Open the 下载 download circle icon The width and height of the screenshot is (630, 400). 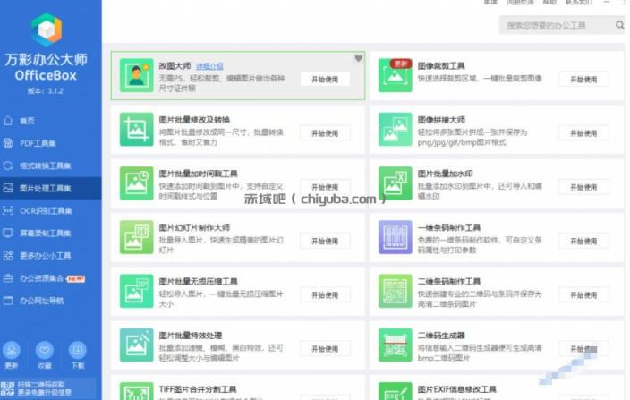click(x=78, y=350)
